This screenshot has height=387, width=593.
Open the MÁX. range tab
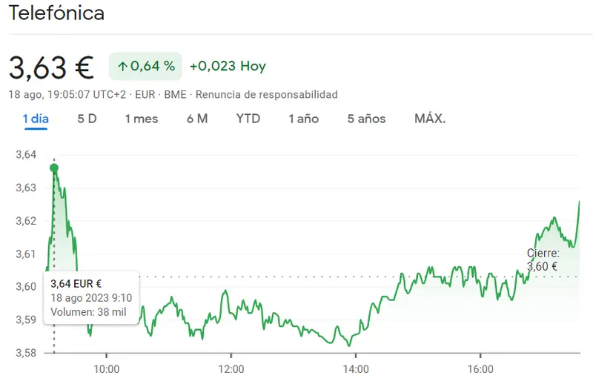(430, 119)
